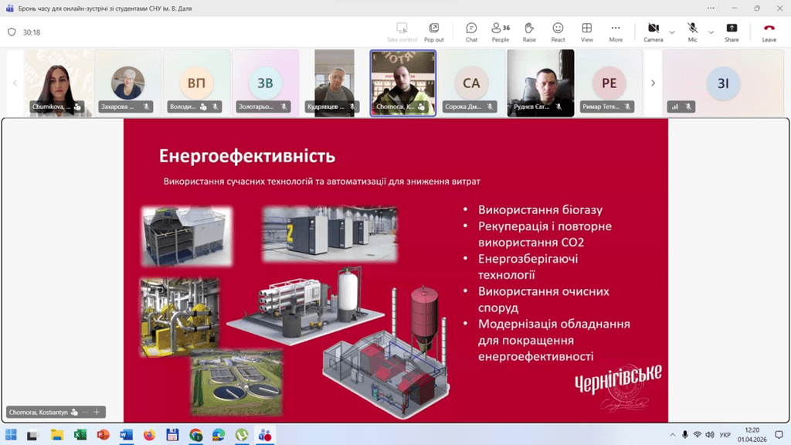This screenshot has height=445, width=791.
Task: Open Word from the Windows taskbar
Action: click(x=126, y=435)
